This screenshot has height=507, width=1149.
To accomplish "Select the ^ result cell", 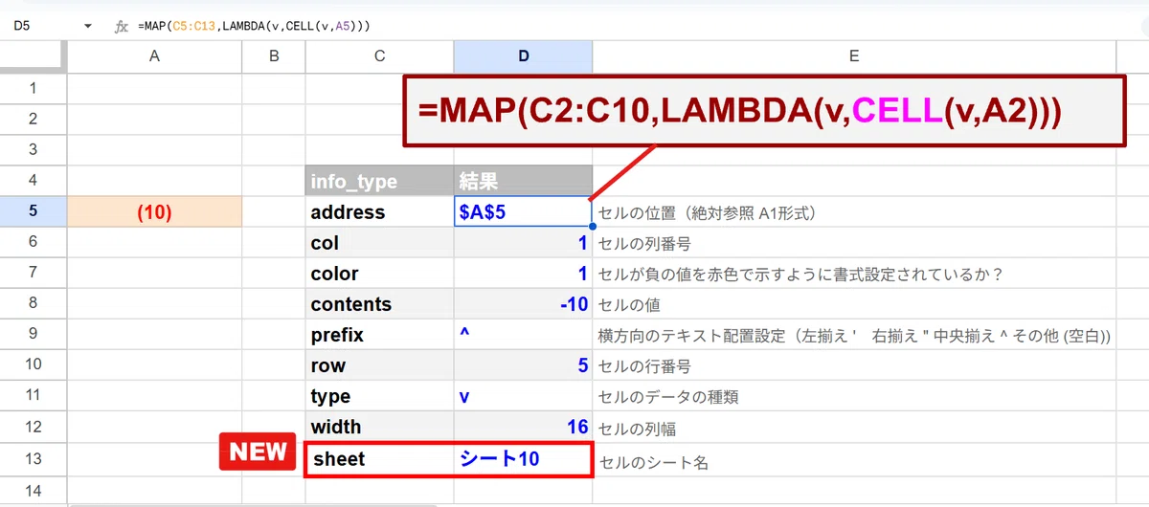I will point(523,336).
